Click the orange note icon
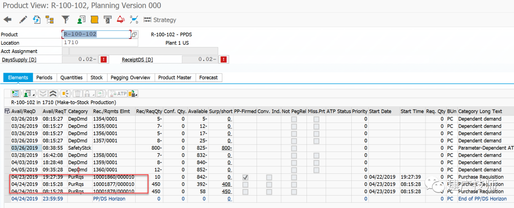514x208 pixels. click(94, 19)
